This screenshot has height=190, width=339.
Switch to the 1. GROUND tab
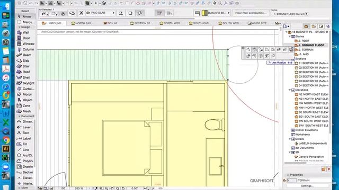click(x=52, y=23)
